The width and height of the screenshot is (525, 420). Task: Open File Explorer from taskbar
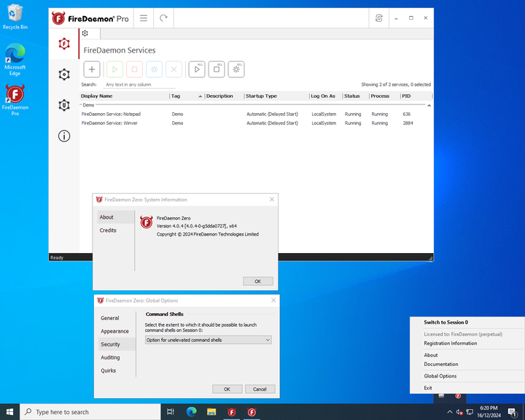coord(211,412)
